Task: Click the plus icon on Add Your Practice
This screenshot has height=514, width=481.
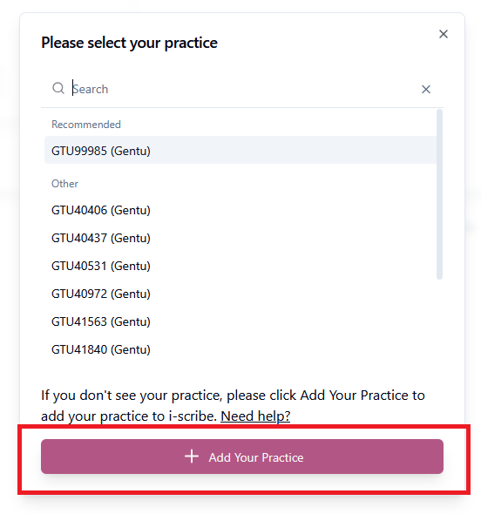Action: (192, 457)
